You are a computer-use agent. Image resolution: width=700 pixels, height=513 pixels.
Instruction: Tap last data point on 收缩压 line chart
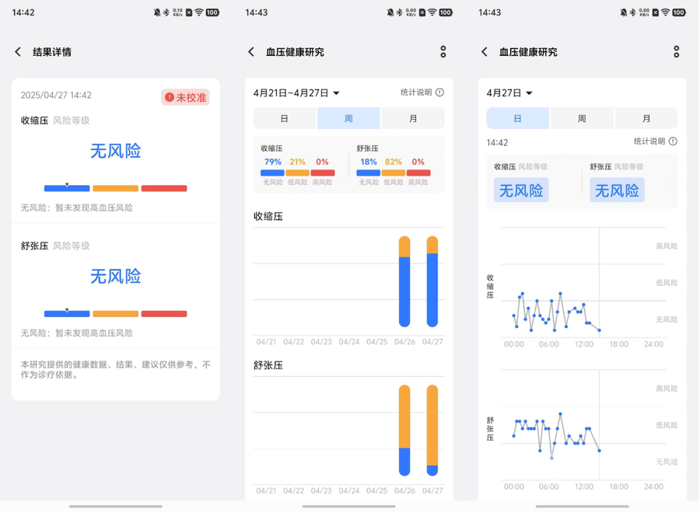599,330
